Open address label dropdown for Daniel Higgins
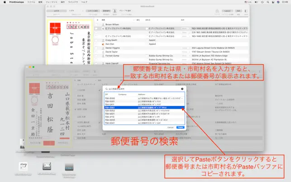Screen dimensions: 291x182 tap(185, 48)
